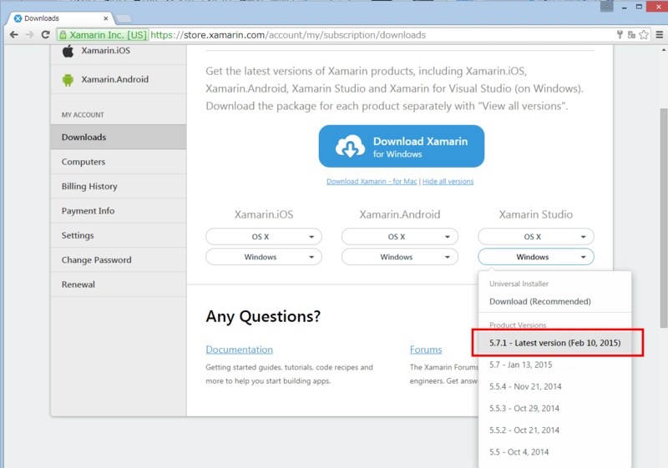The image size is (668, 468).
Task: Select version 5.5 - Oct 4, 2014
Action: (x=554, y=452)
